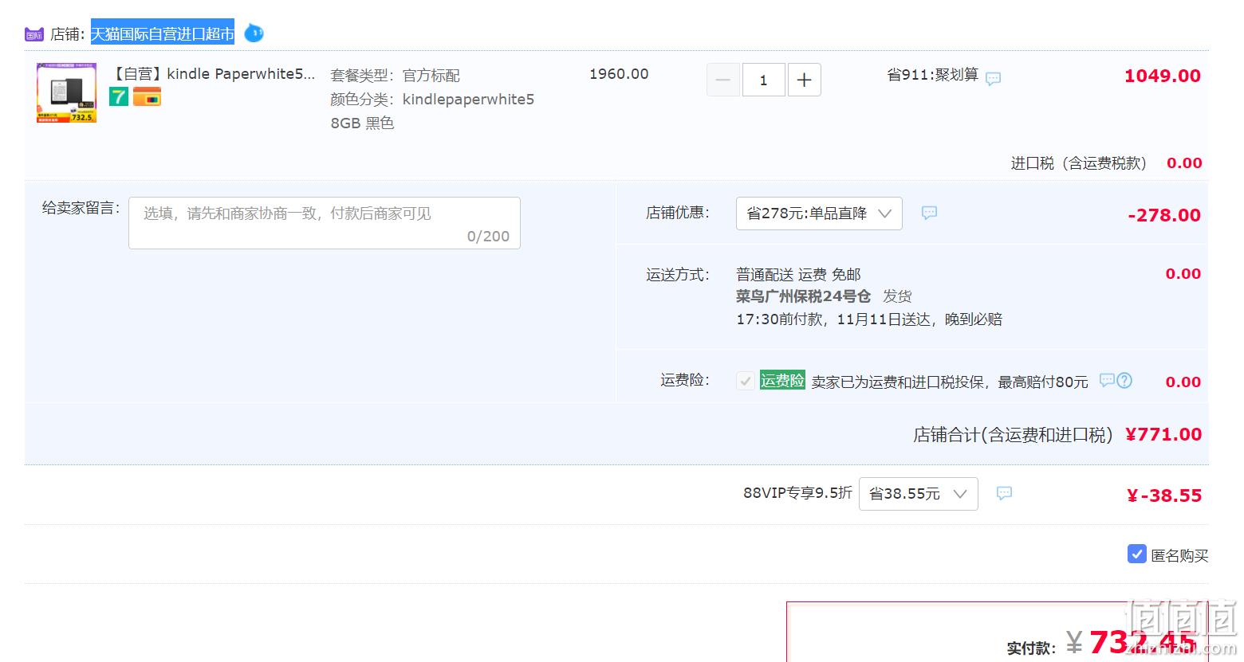Viewport: 1244px width, 662px height.
Task: Click the 省911:聚划算 promotion text
Action: tap(932, 75)
